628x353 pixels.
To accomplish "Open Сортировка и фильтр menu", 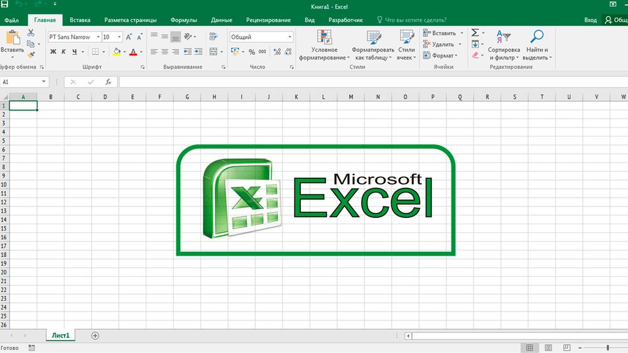I will pos(504,45).
